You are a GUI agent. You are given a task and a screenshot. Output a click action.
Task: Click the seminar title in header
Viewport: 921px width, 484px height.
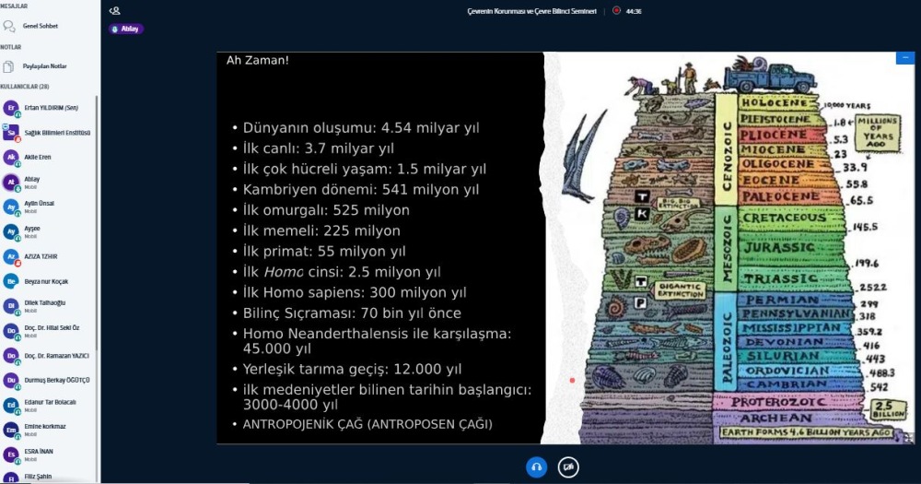point(531,11)
